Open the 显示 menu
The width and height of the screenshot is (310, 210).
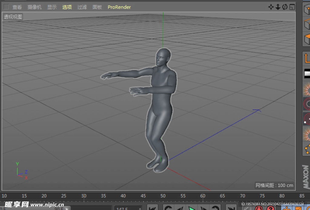coord(52,7)
